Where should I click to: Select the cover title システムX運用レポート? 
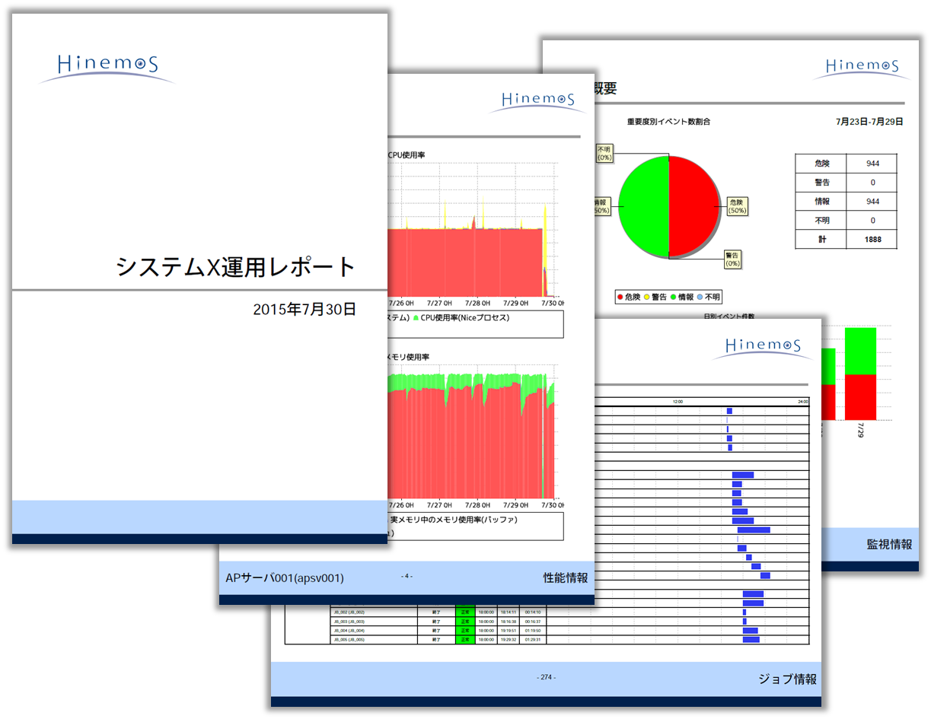click(x=236, y=267)
